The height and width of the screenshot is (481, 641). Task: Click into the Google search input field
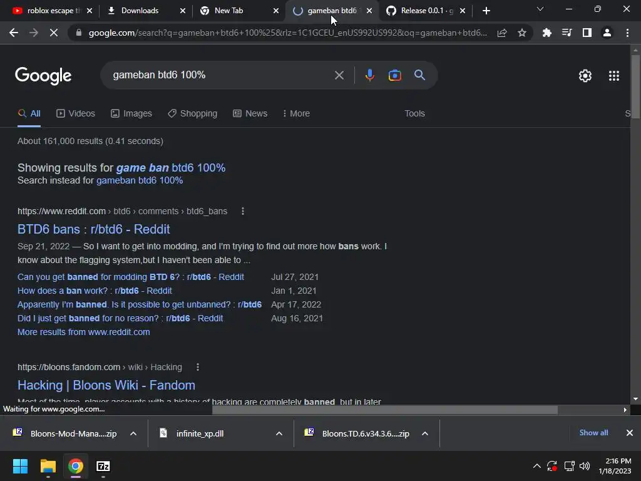click(x=221, y=75)
